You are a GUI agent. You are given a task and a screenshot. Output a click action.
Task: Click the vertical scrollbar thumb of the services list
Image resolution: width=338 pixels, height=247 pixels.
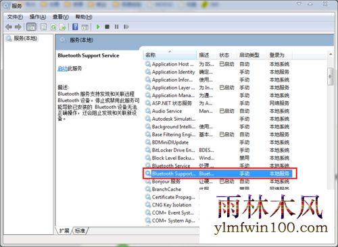click(331, 76)
